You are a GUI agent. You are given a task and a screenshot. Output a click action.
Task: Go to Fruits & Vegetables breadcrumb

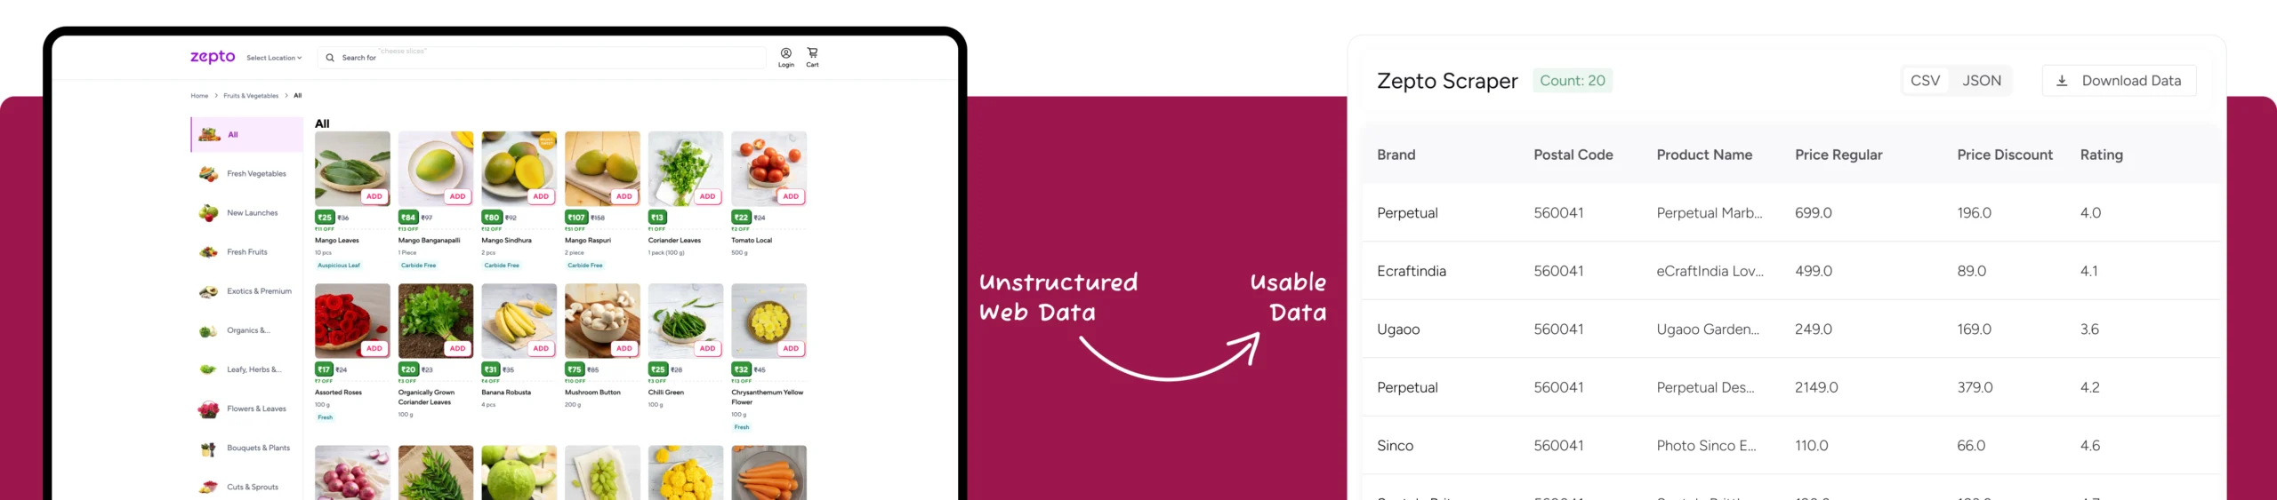(x=251, y=96)
